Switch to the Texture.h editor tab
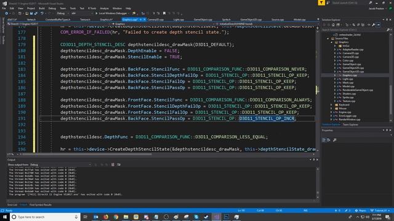The height and width of the screenshot is (221, 394). (85, 20)
